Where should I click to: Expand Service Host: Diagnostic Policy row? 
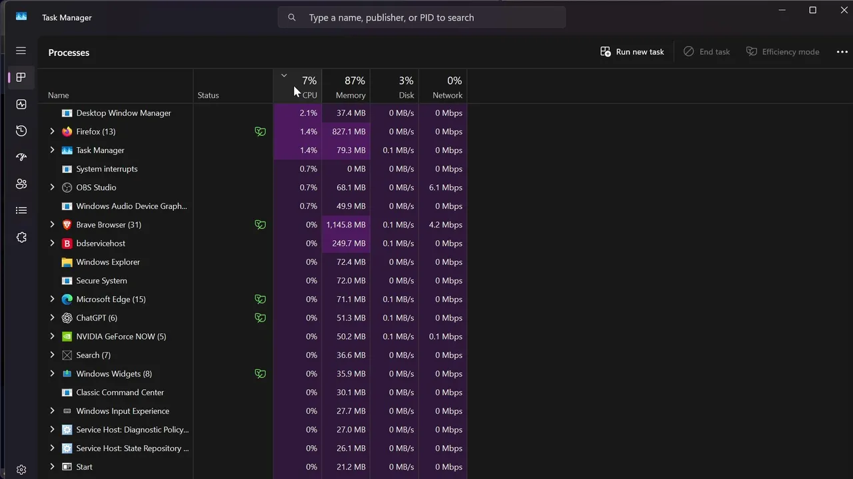tap(52, 430)
